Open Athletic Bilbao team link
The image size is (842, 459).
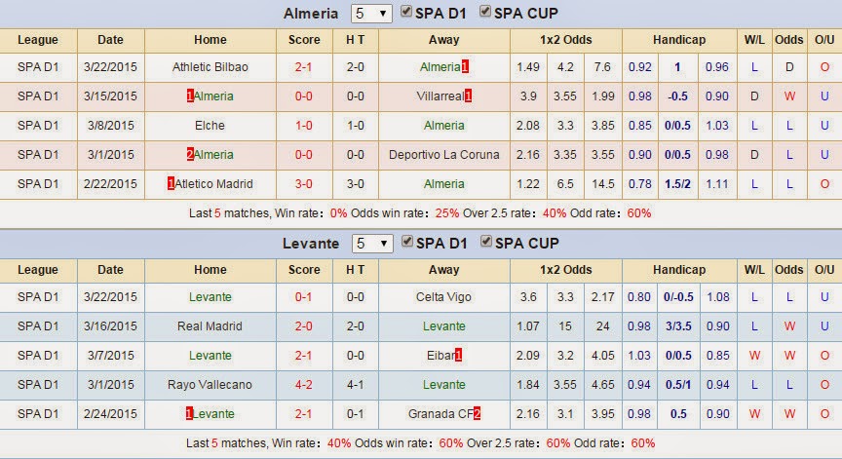tap(210, 67)
